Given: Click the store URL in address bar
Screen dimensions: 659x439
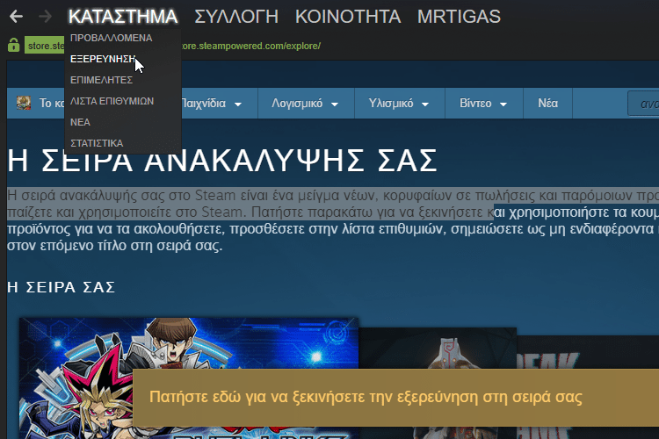Looking at the screenshot, I should click(x=251, y=46).
